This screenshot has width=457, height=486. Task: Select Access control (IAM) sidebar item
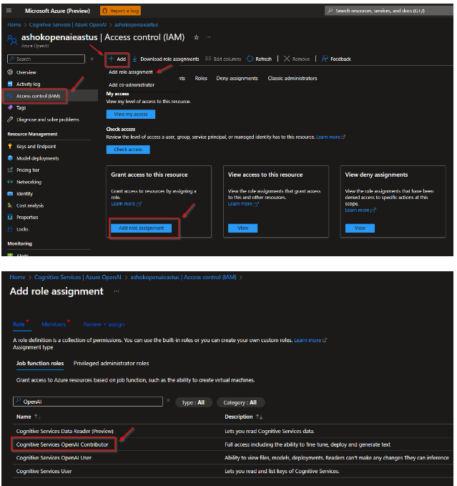click(38, 96)
